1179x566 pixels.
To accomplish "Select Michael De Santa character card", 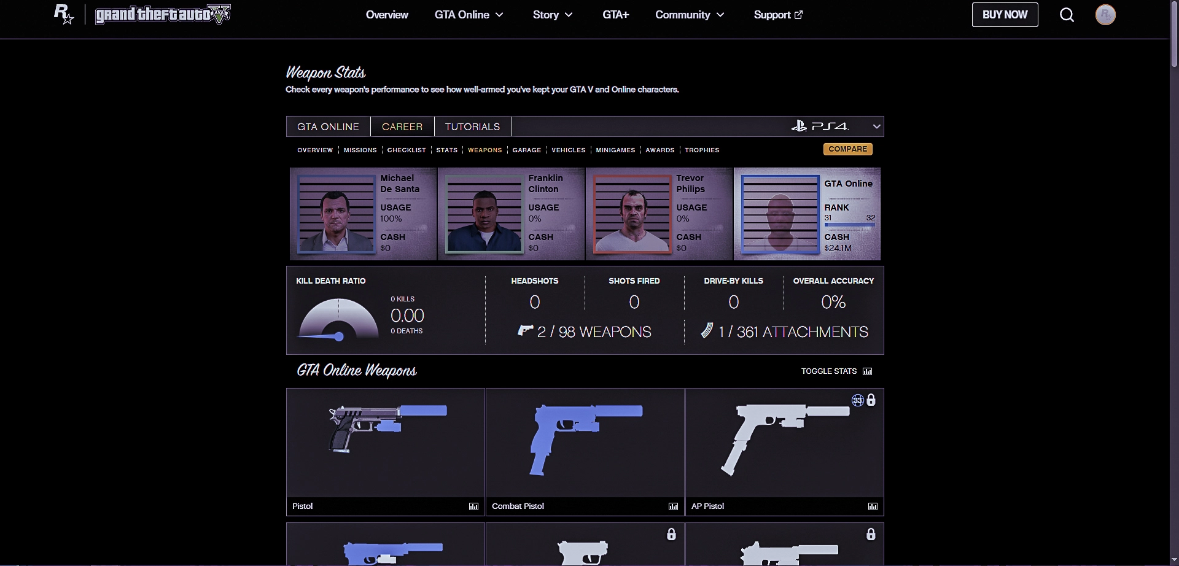I will [x=363, y=214].
